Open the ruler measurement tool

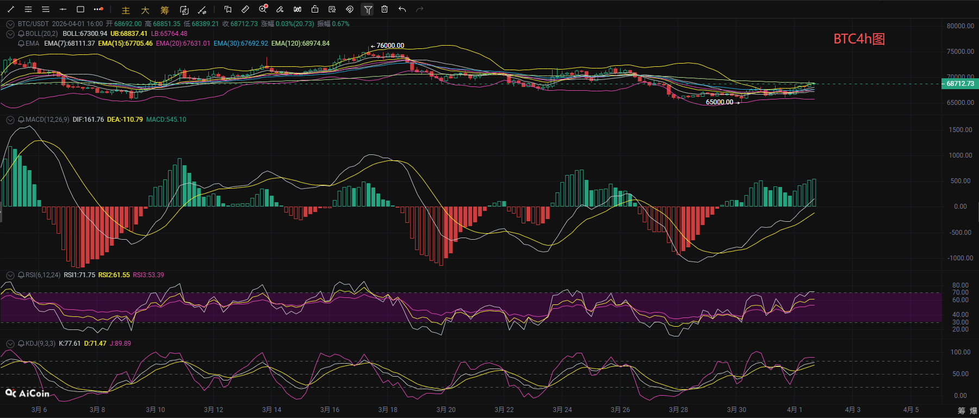pos(245,9)
